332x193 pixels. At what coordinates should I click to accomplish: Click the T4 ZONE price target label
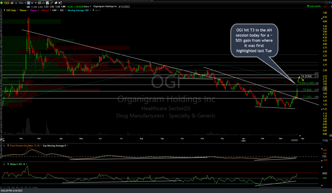tap(306, 76)
